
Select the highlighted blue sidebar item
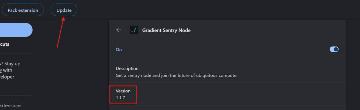(x=16, y=30)
